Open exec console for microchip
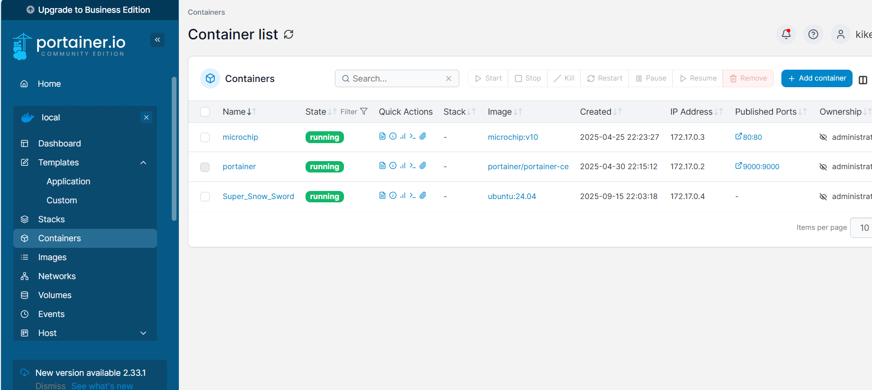Image resolution: width=872 pixels, height=390 pixels. tap(413, 136)
